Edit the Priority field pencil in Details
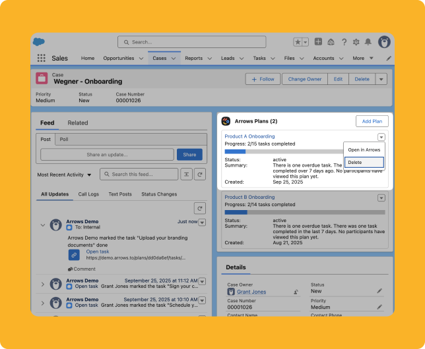The width and height of the screenshot is (425, 349). point(379,307)
